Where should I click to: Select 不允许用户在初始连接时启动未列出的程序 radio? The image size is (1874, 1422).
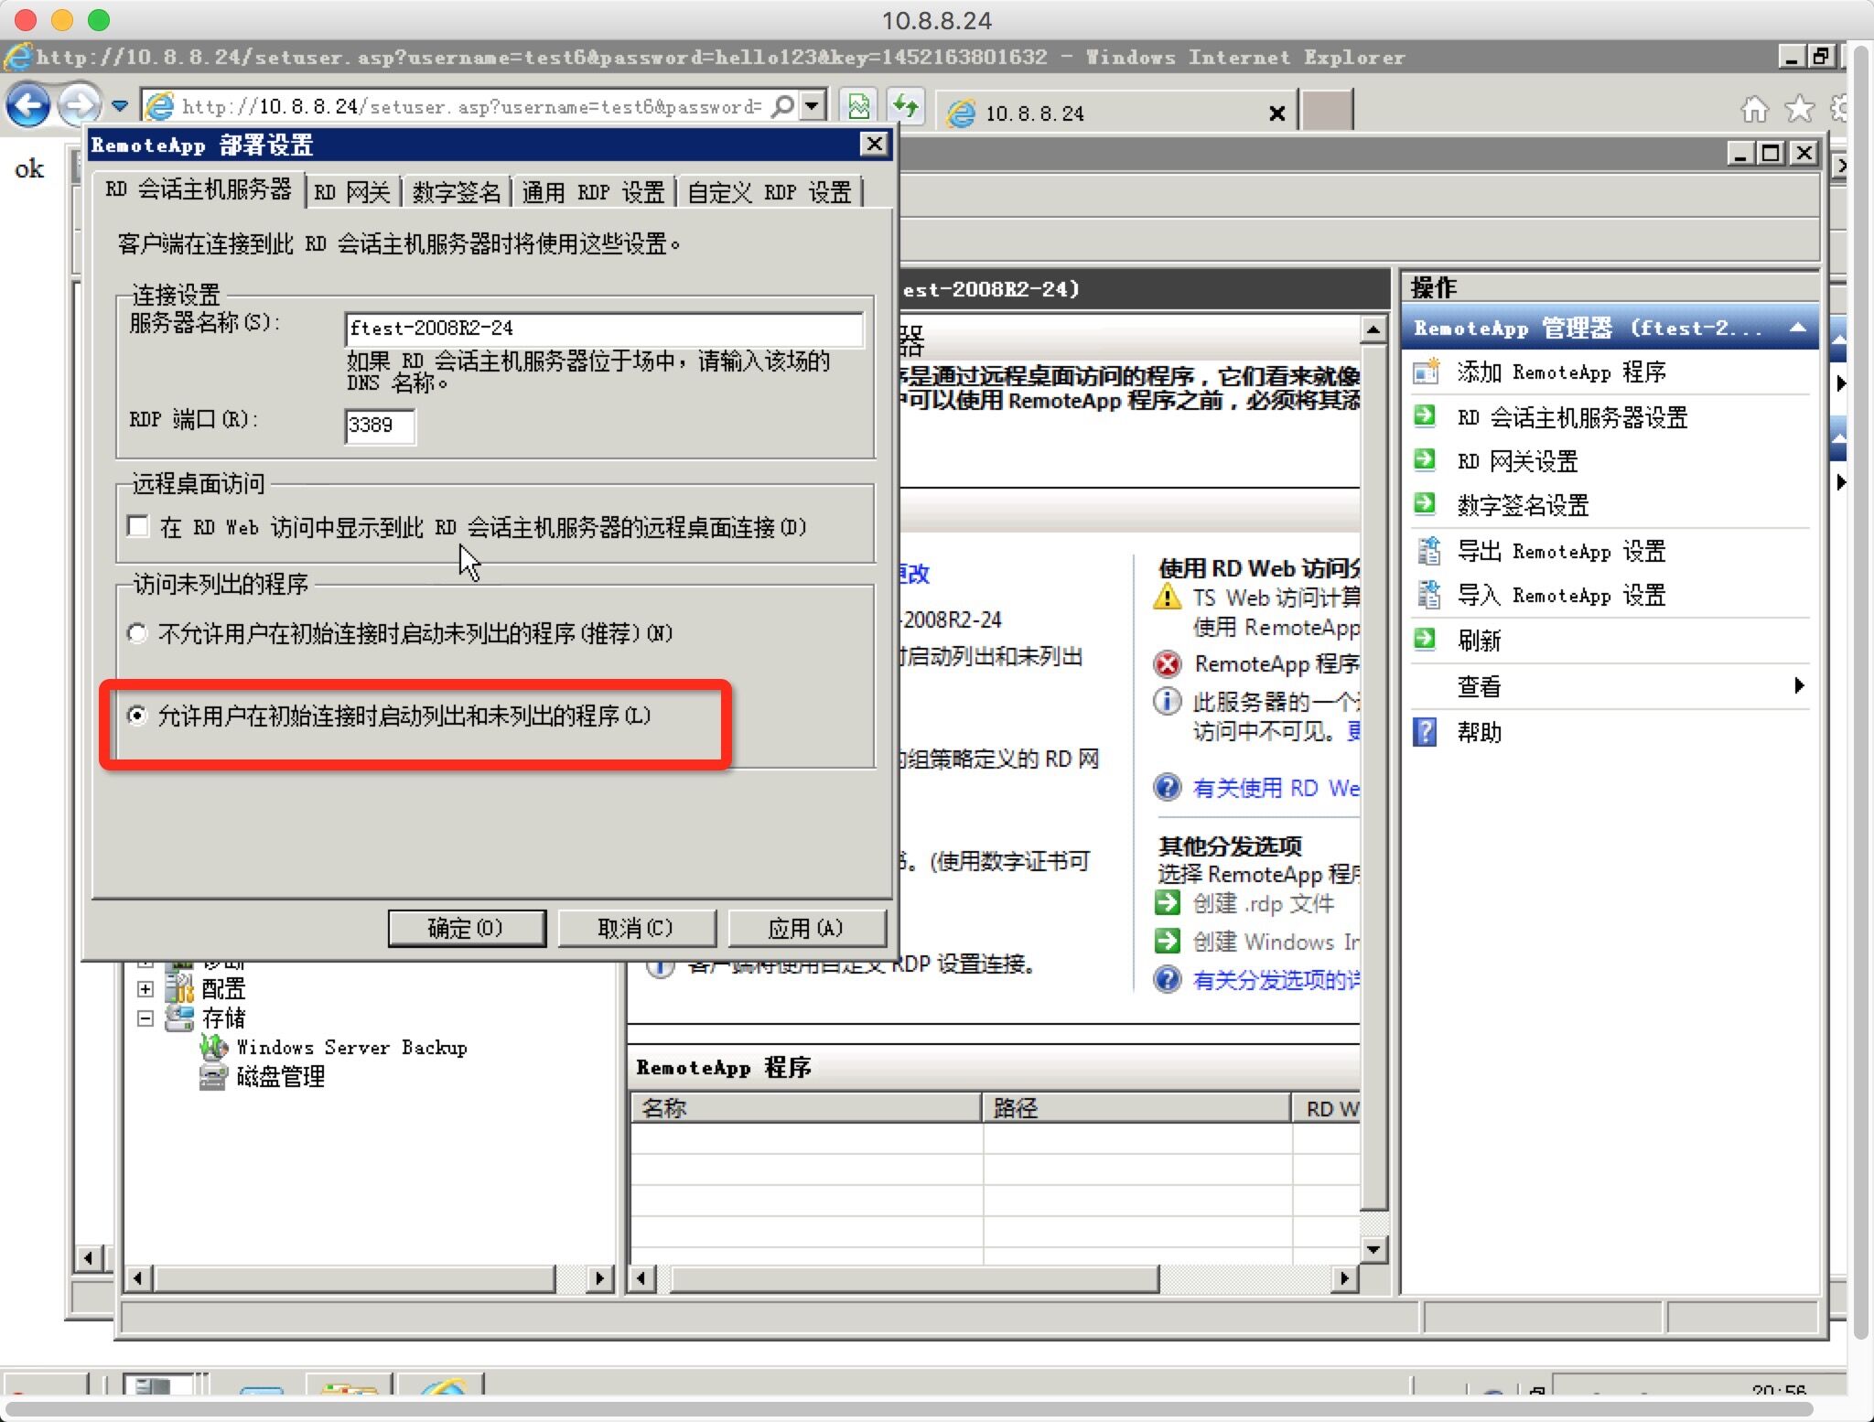coord(136,633)
